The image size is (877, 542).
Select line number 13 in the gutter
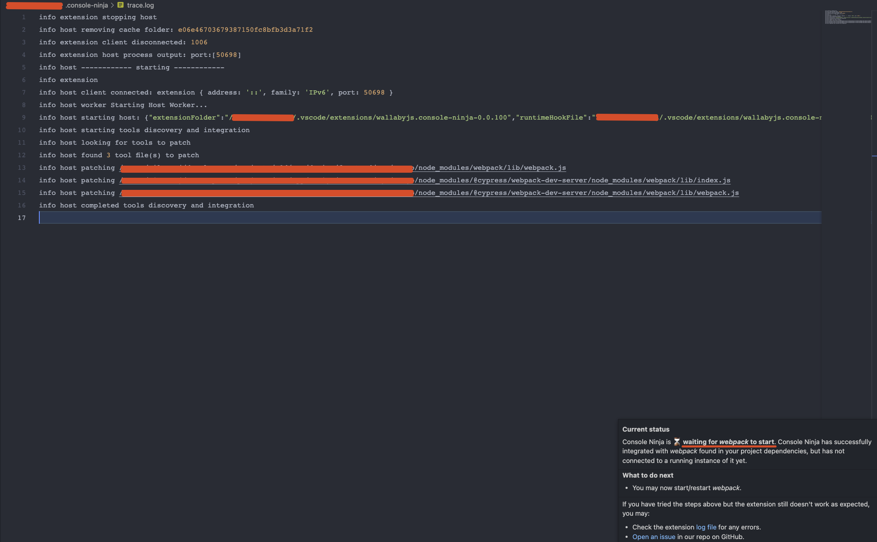[21, 167]
